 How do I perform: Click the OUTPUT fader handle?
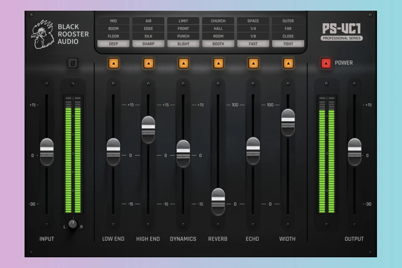(x=354, y=152)
